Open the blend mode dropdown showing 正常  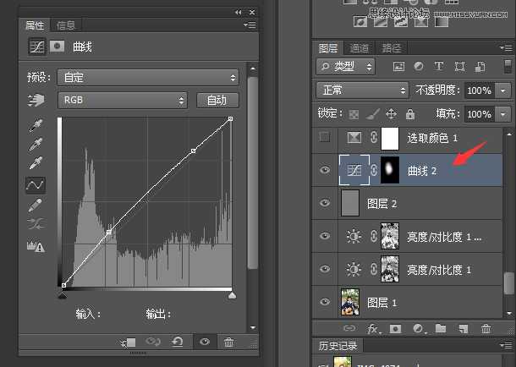[362, 90]
